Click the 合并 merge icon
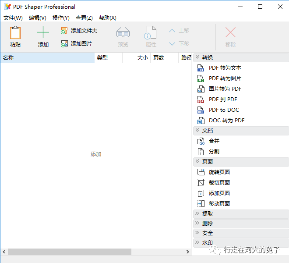The width and height of the screenshot is (289, 263). pos(201,141)
